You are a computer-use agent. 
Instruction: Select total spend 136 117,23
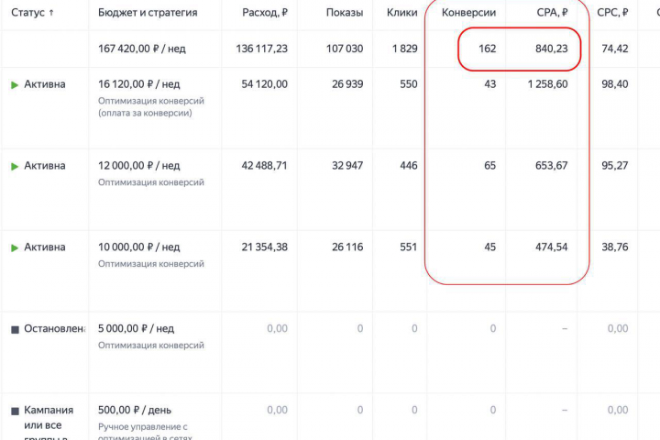262,49
